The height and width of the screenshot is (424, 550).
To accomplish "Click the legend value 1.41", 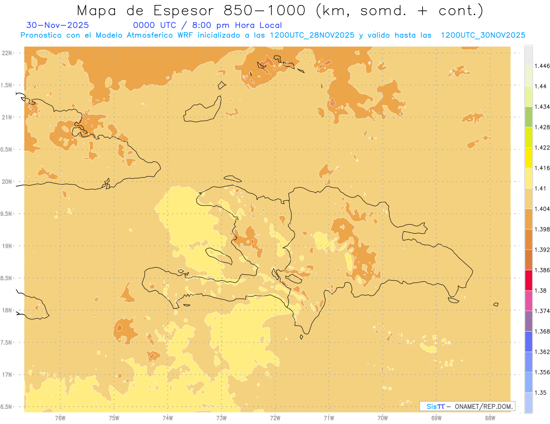I will tap(541, 188).
